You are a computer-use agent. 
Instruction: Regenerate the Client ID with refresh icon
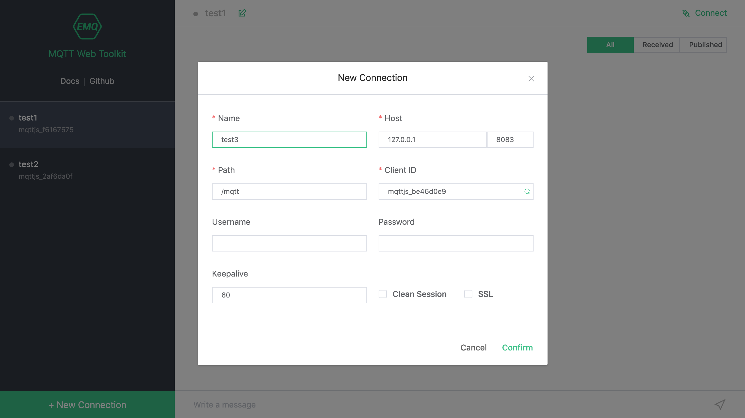point(527,191)
